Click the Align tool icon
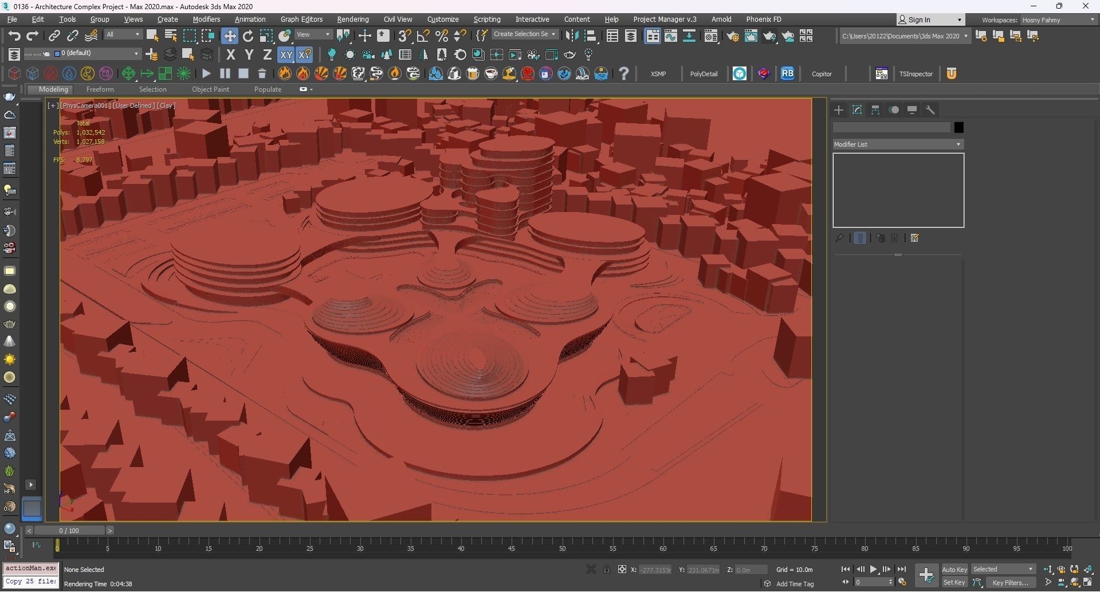The image size is (1100, 596). pyautogui.click(x=591, y=36)
